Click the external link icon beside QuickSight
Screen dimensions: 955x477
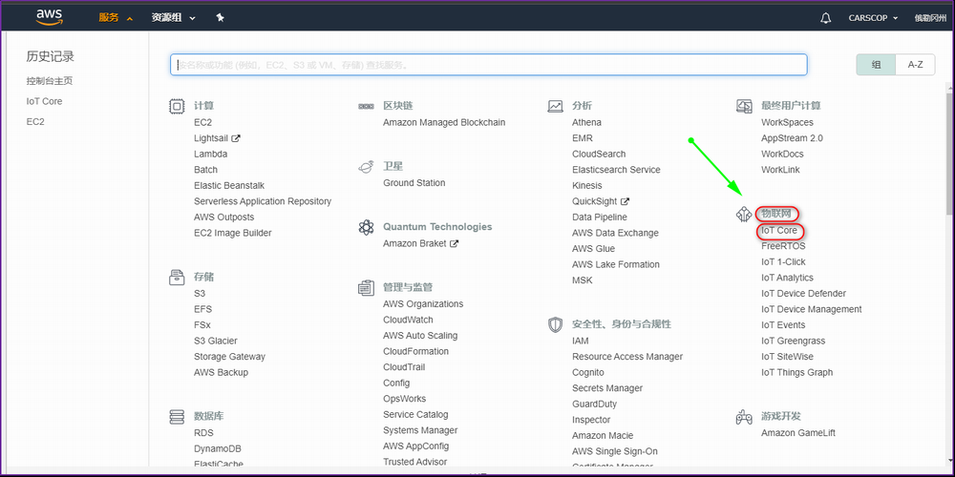click(x=625, y=201)
